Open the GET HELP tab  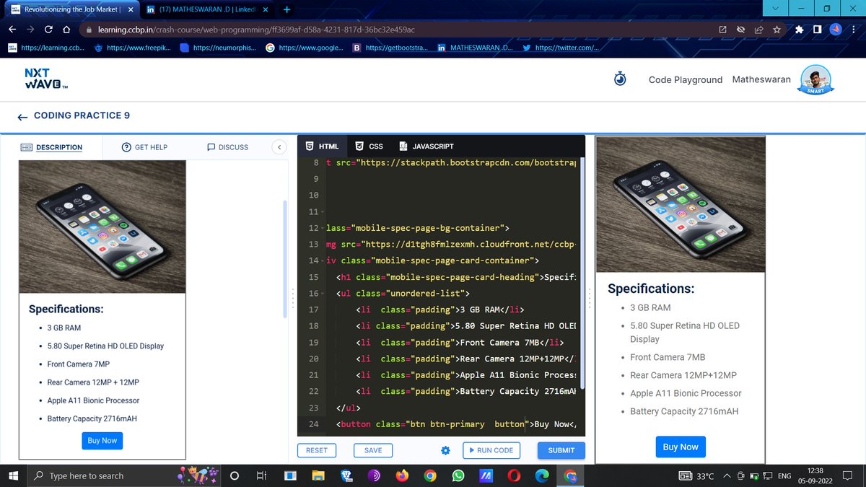[144, 147]
